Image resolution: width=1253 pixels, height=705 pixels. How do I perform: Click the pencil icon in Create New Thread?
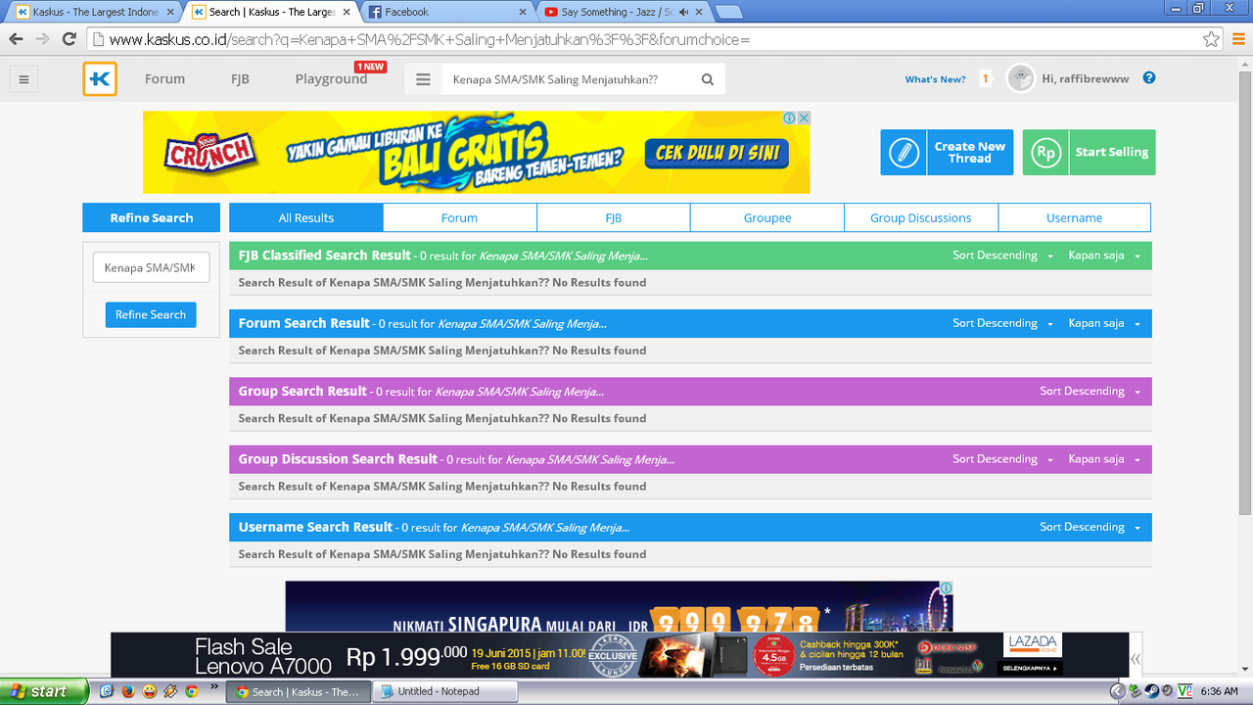click(x=905, y=153)
